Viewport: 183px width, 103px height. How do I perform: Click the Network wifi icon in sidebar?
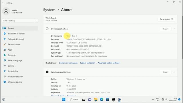pyautogui.click(x=5, y=39)
